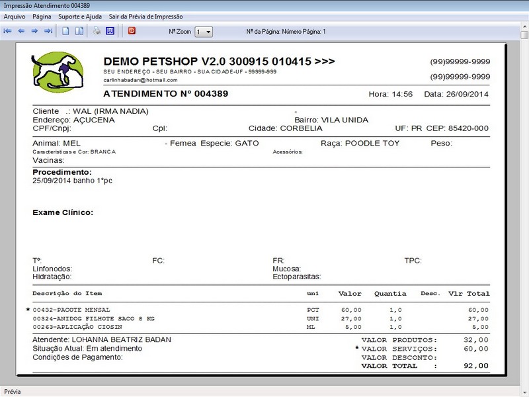529x397 pixels.
Task: Open the Página menu
Action: tap(42, 17)
